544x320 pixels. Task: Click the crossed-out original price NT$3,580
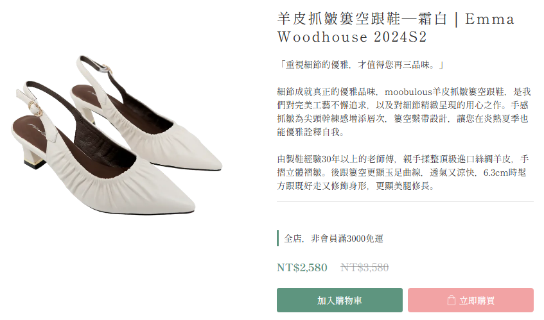tap(364, 267)
